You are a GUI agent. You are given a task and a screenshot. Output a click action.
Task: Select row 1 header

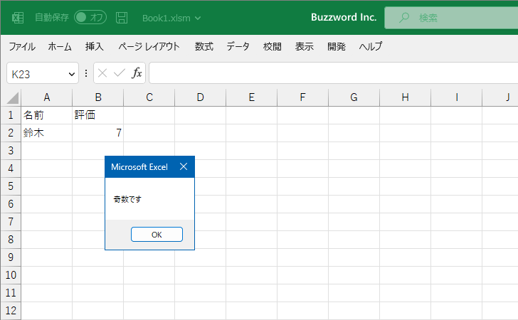click(x=11, y=115)
